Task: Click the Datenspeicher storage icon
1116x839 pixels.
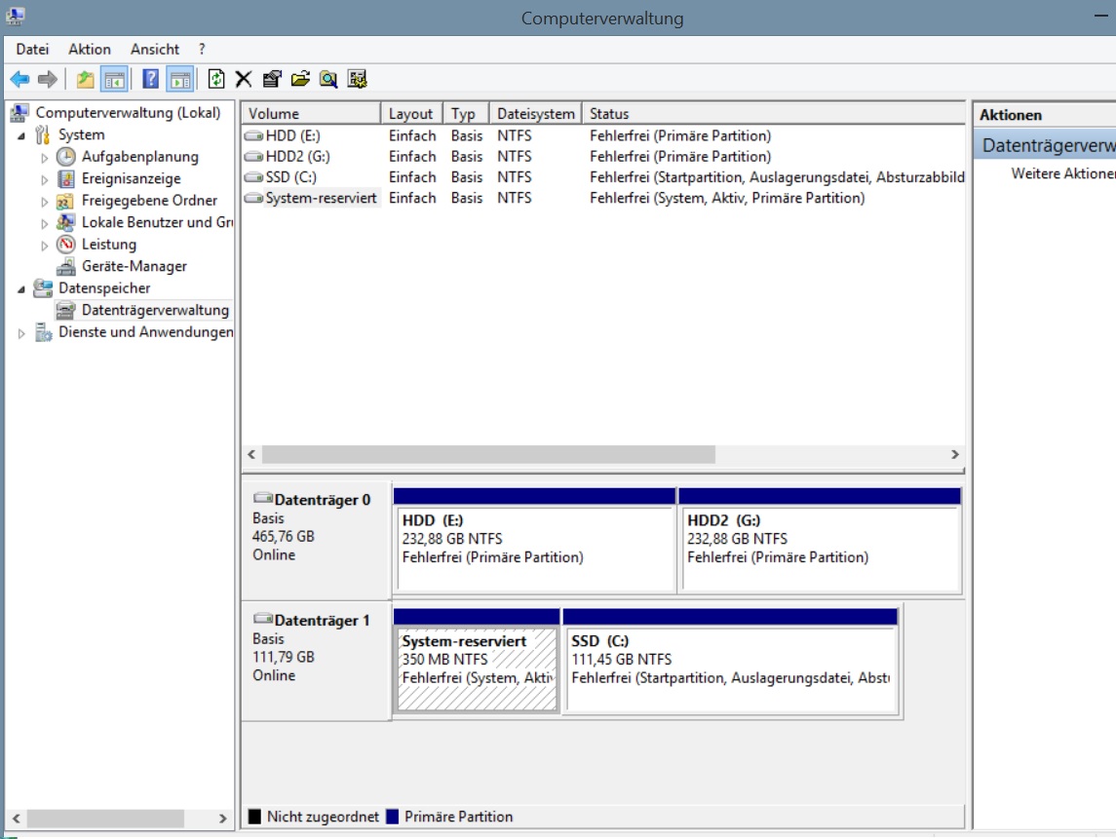Action: coord(44,288)
